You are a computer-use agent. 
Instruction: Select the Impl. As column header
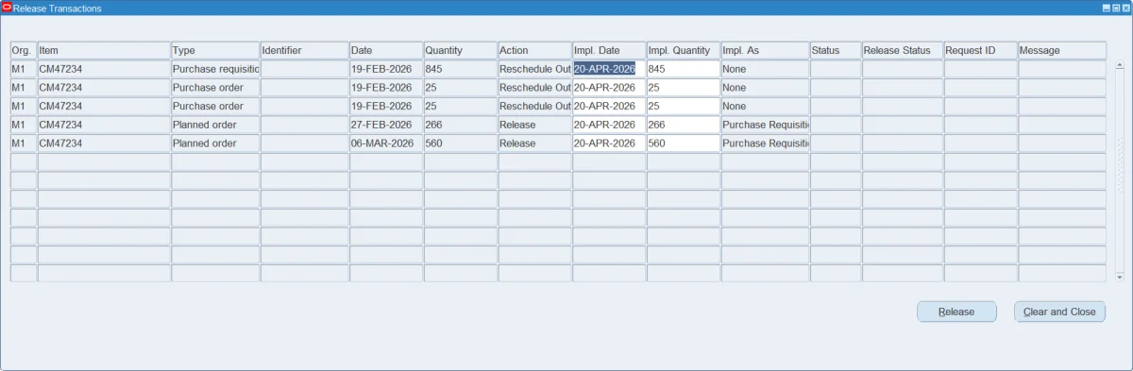tap(765, 50)
